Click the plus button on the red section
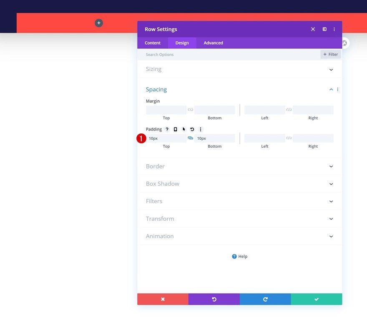The height and width of the screenshot is (327, 367). point(99,23)
